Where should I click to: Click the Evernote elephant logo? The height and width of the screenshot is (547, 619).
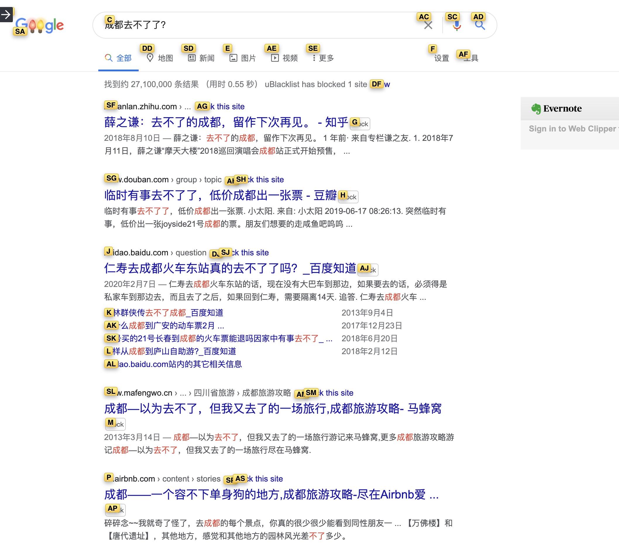coord(536,109)
